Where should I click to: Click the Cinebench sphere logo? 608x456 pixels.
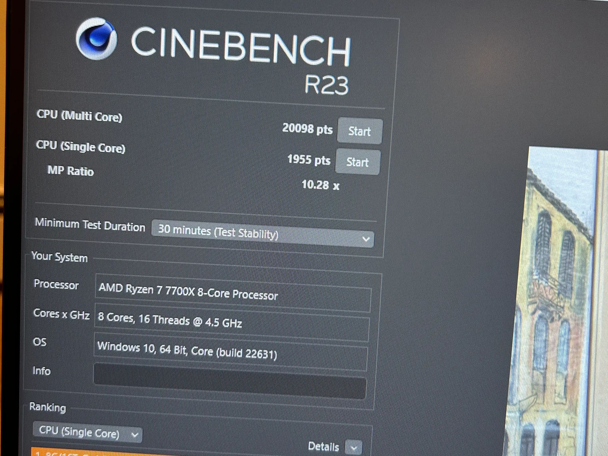96,39
